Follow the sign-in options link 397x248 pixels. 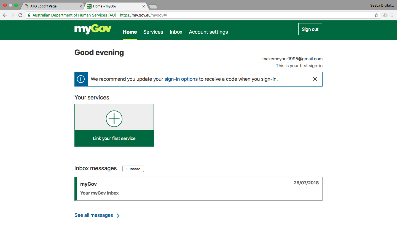(181, 79)
